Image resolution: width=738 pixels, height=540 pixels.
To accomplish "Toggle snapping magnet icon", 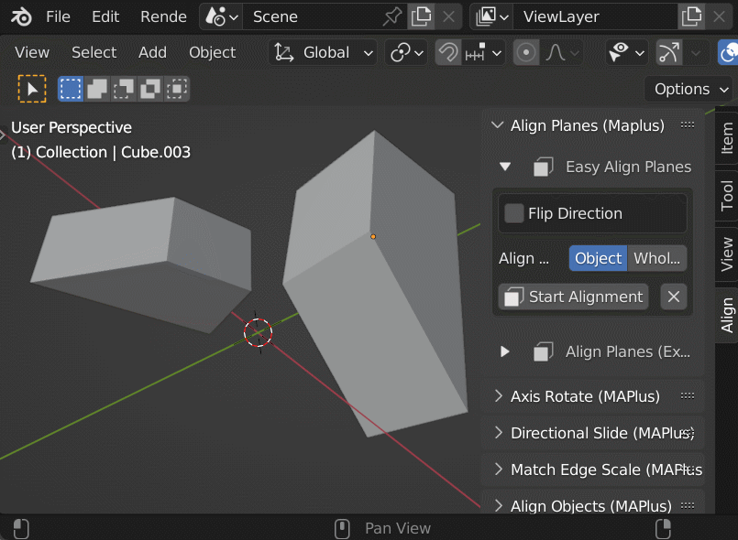I will 447,52.
